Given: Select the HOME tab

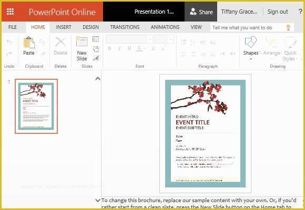Looking at the screenshot, I should pyautogui.click(x=38, y=27).
